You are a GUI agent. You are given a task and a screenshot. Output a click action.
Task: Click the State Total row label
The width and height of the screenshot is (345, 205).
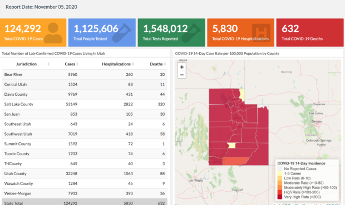coord(13,203)
